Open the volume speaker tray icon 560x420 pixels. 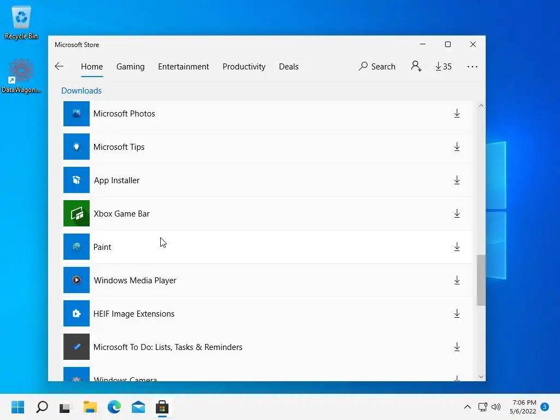495,407
